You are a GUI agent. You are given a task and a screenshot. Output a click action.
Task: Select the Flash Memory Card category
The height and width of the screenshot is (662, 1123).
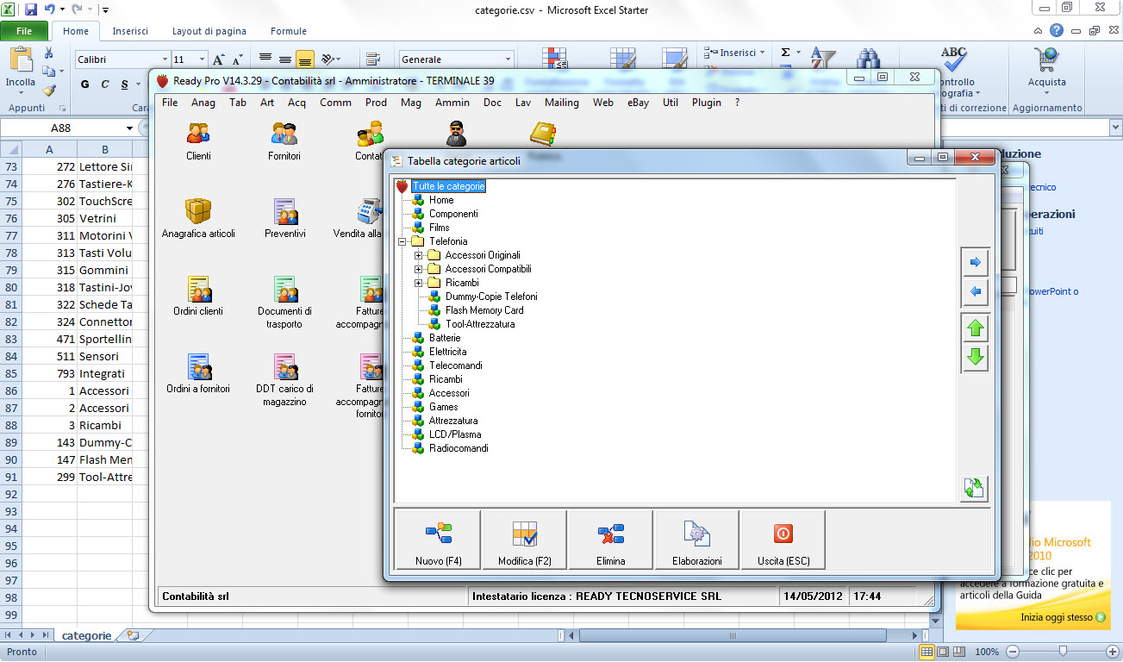pyautogui.click(x=484, y=310)
